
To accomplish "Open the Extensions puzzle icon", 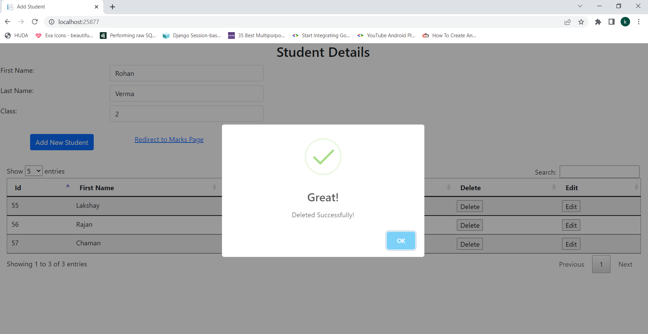I will pyautogui.click(x=598, y=22).
